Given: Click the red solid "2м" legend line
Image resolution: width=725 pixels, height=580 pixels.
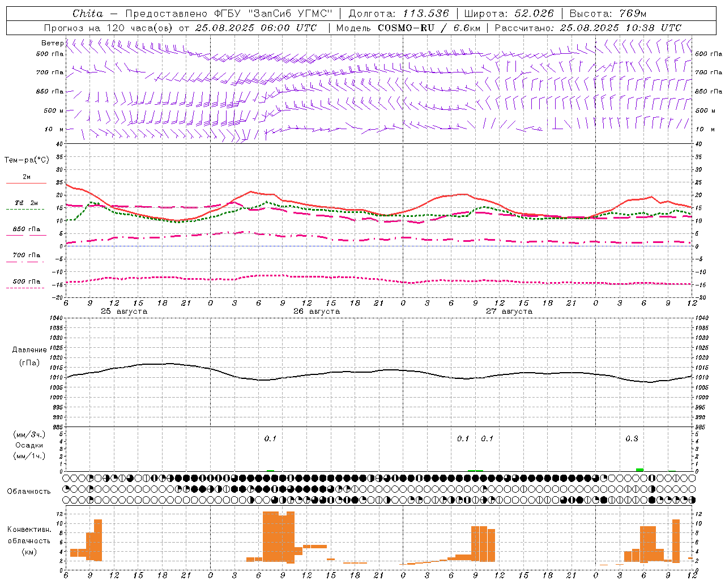Looking at the screenshot, I should (x=26, y=183).
